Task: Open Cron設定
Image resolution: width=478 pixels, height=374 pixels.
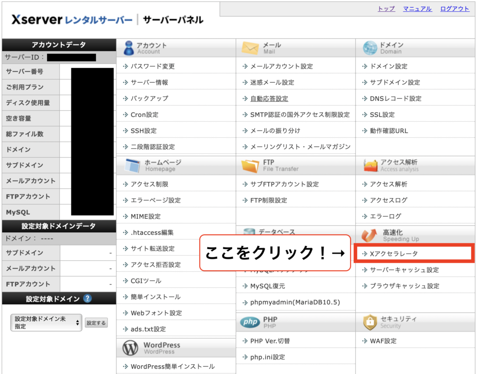Action: pyautogui.click(x=145, y=115)
